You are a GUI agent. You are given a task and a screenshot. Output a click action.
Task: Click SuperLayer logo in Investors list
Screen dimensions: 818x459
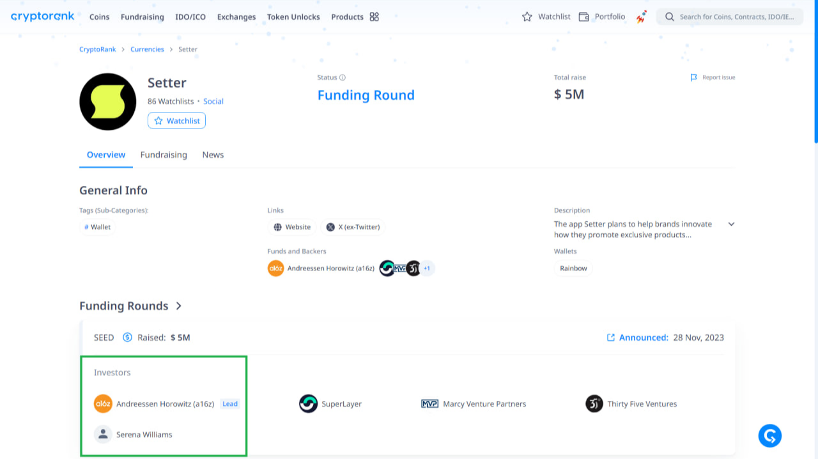click(308, 404)
